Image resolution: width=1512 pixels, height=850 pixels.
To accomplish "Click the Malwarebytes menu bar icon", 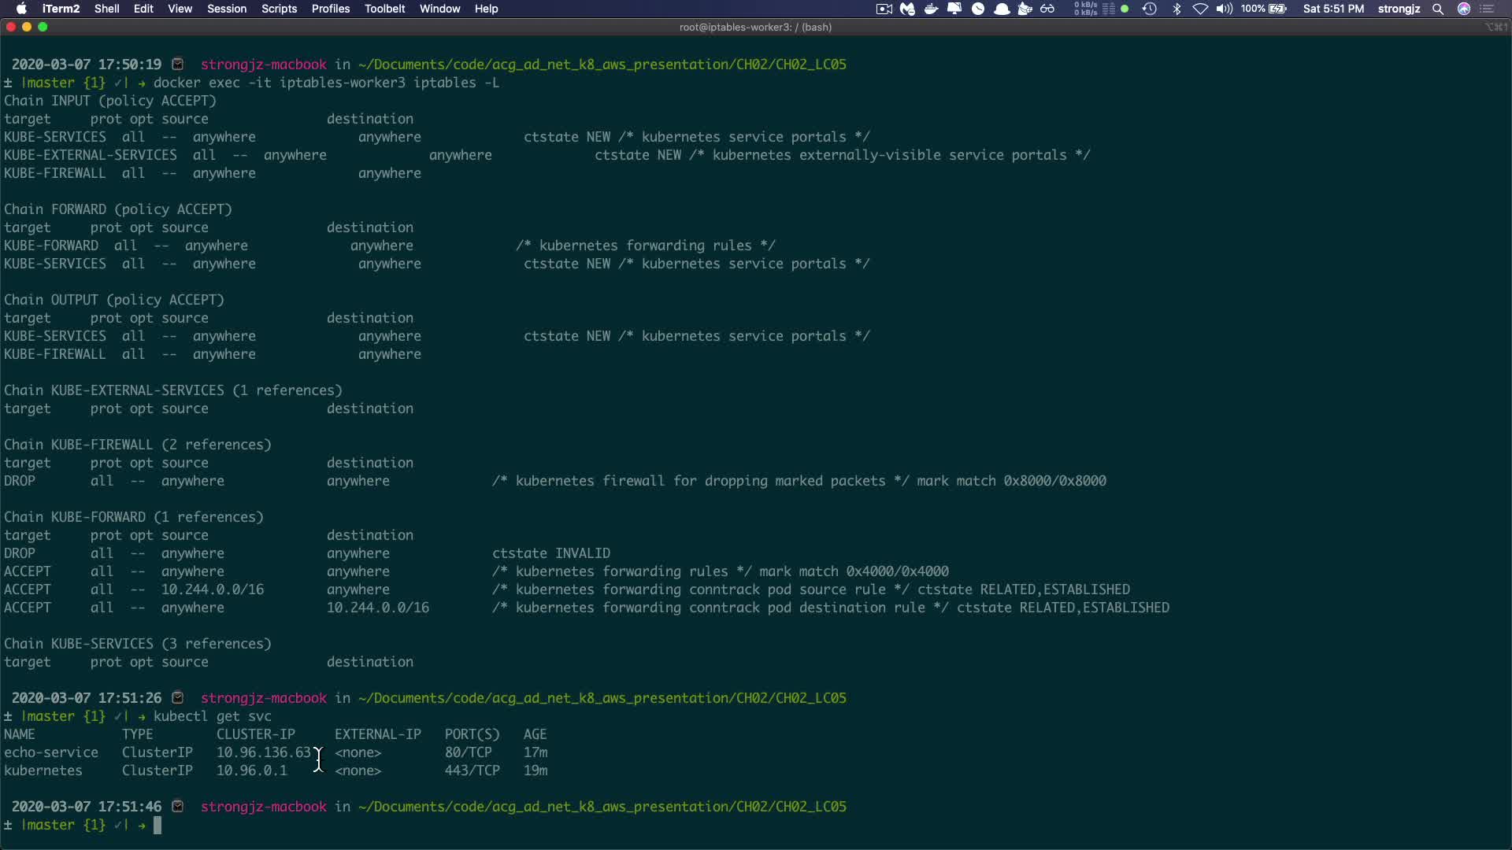I will click(907, 9).
